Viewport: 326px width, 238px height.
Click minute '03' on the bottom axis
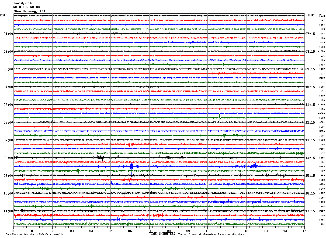[72, 231]
